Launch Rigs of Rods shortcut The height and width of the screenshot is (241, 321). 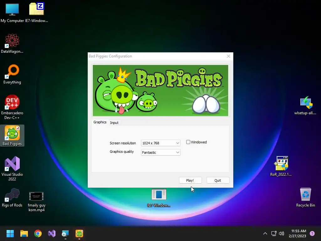pyautogui.click(x=12, y=198)
